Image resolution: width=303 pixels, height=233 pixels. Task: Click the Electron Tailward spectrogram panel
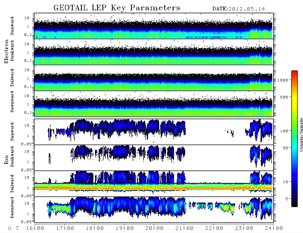coord(154,78)
